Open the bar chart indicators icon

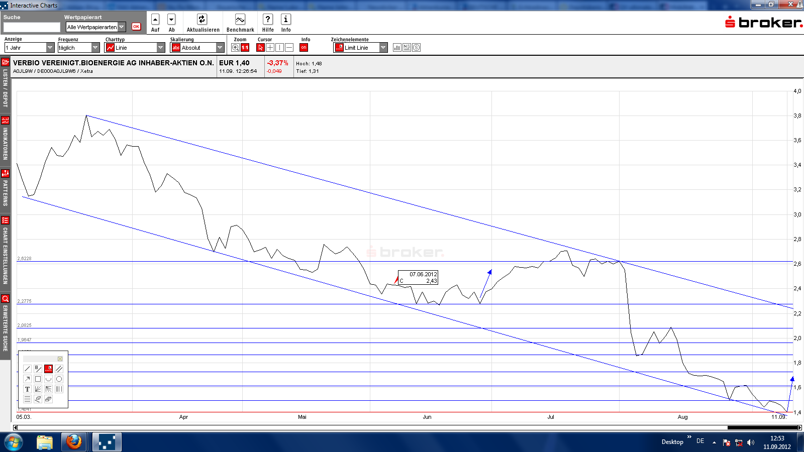(x=397, y=48)
